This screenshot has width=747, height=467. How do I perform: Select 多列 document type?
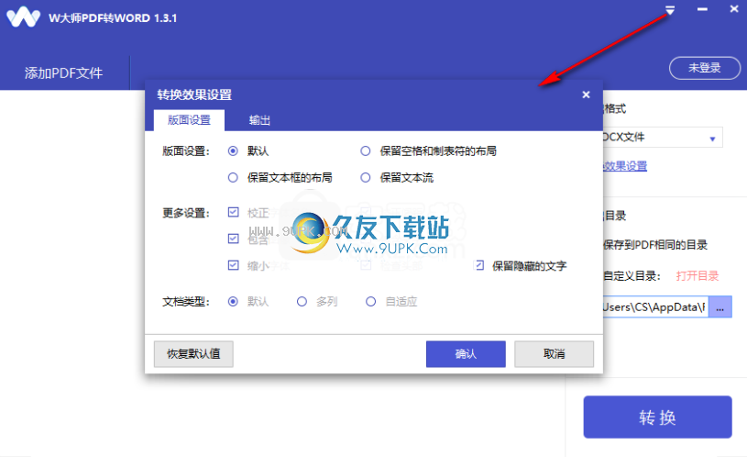click(x=302, y=302)
